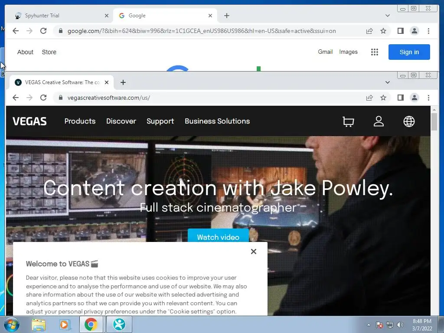Open the Google apps grid
Viewport: 444px width, 333px height.
[x=374, y=52]
